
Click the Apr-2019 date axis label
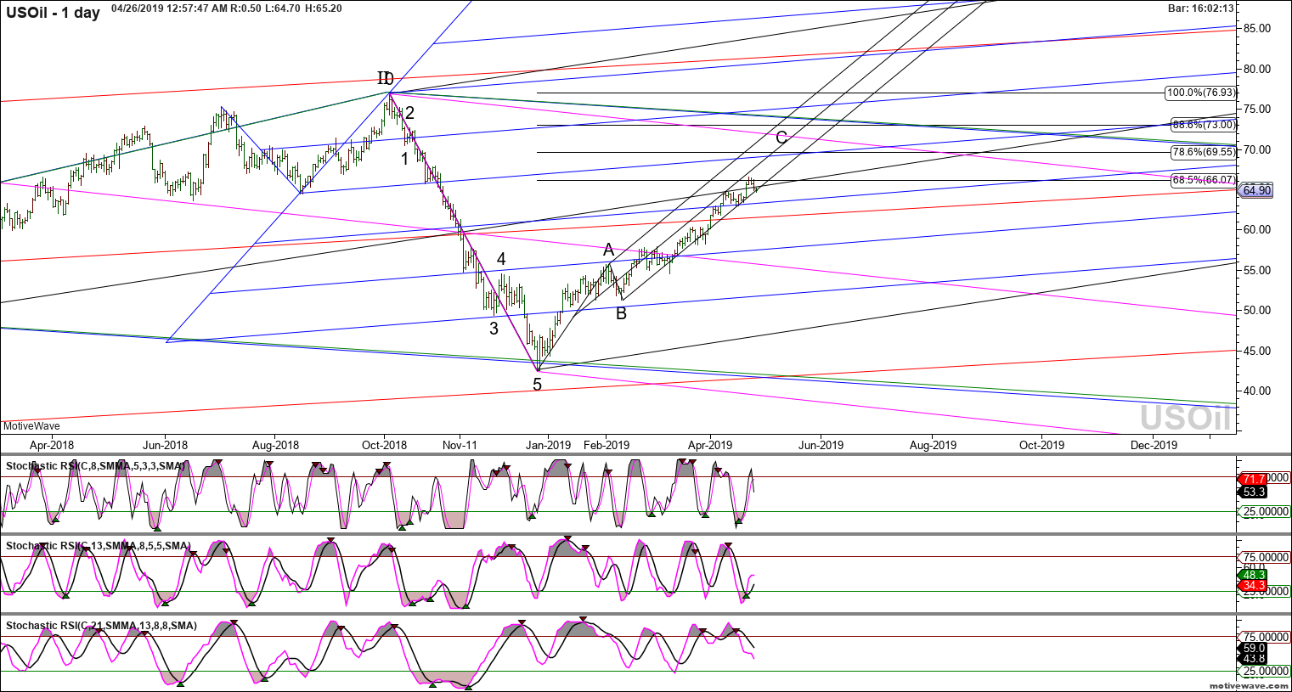(x=709, y=445)
